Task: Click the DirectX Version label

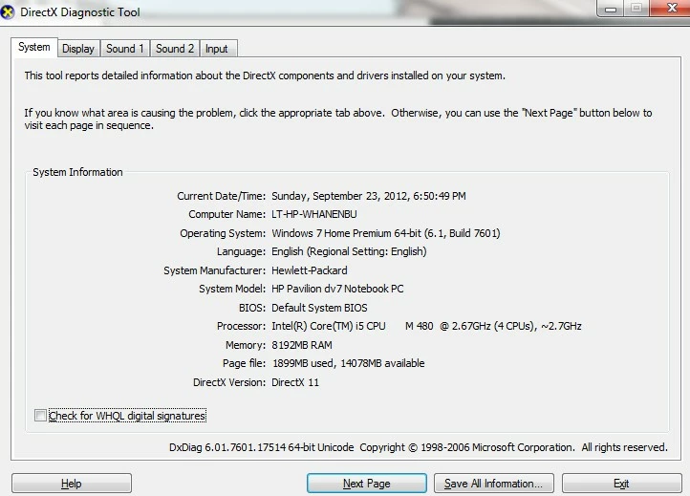Action: point(229,382)
